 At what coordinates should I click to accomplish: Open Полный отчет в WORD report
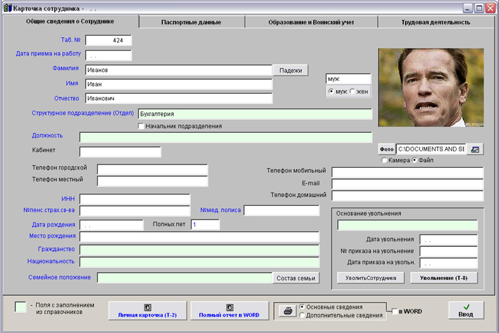[230, 310]
